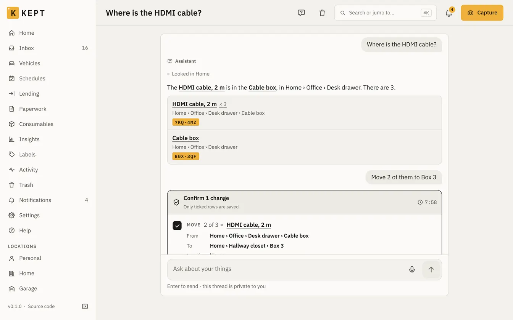Open HDMI cable link in the answer sentence
Image resolution: width=513 pixels, height=320 pixels.
[x=202, y=88]
